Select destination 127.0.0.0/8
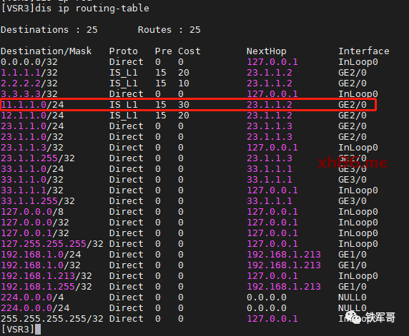 pyautogui.click(x=32, y=212)
